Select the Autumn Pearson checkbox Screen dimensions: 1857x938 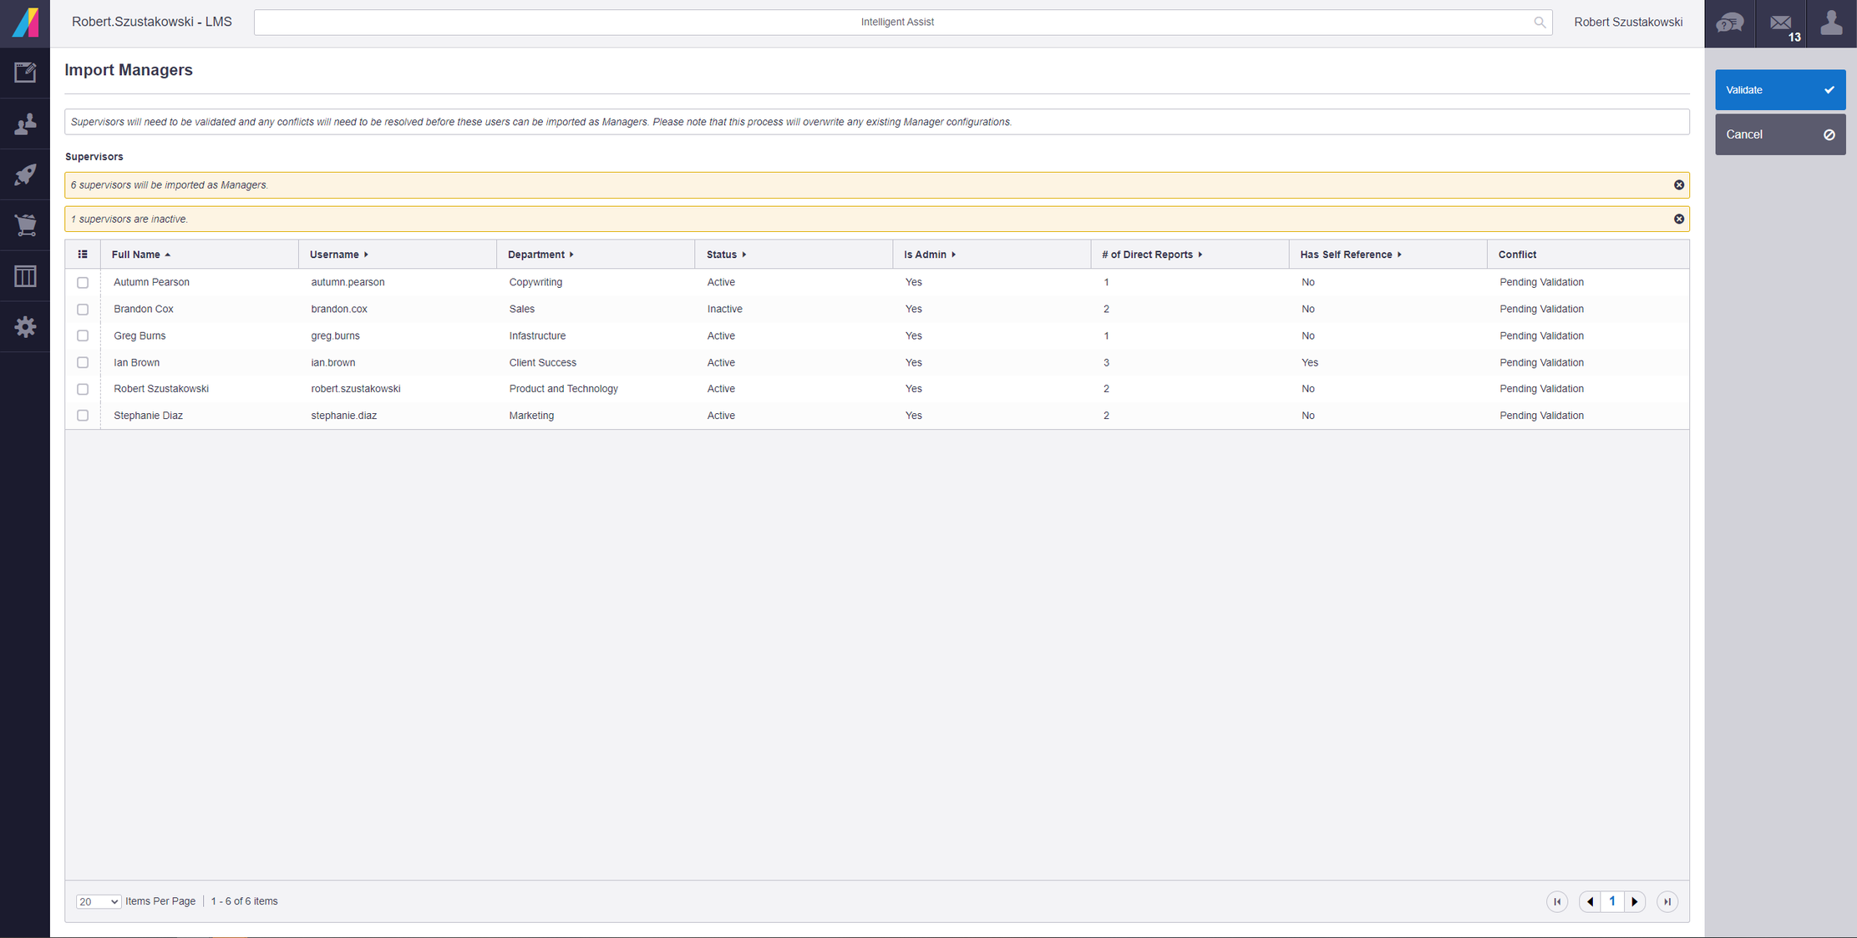[83, 283]
